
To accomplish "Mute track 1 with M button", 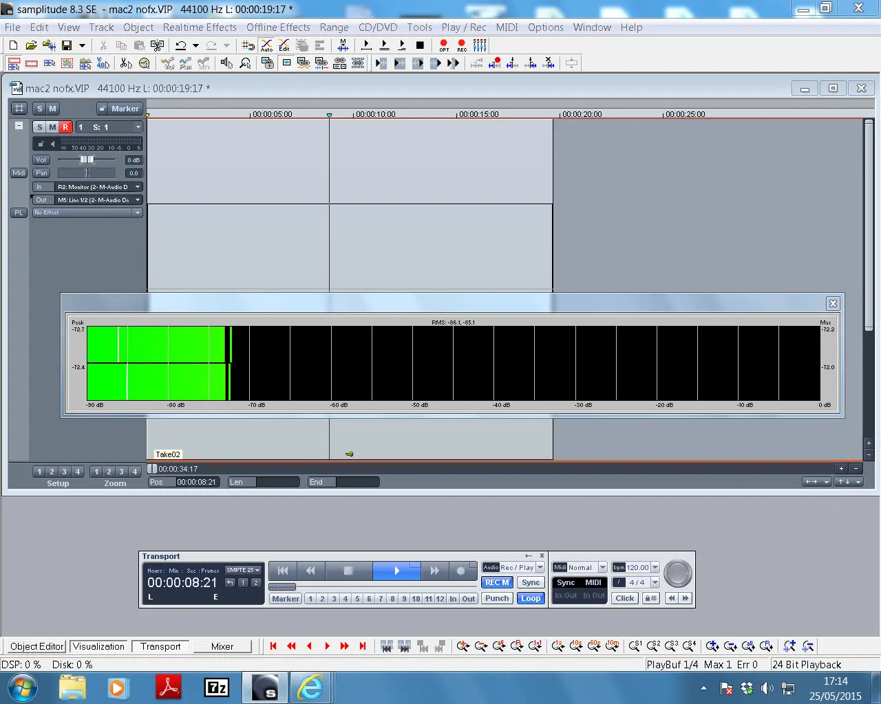I will [x=52, y=127].
